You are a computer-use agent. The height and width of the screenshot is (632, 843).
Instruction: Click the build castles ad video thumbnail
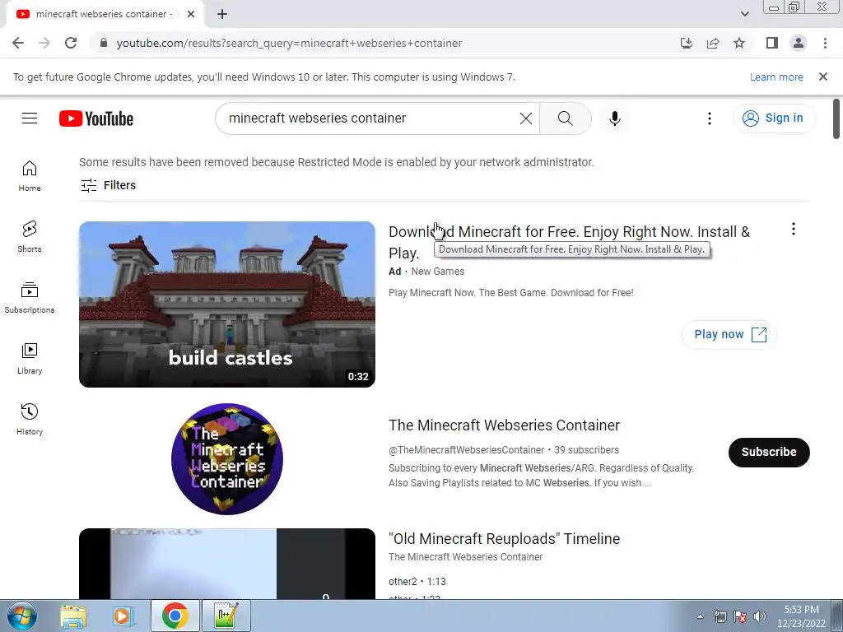[227, 304]
